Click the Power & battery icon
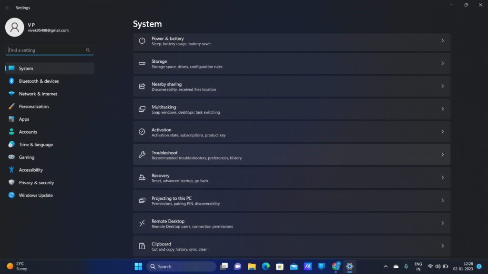This screenshot has height=274, width=488. coord(142,40)
